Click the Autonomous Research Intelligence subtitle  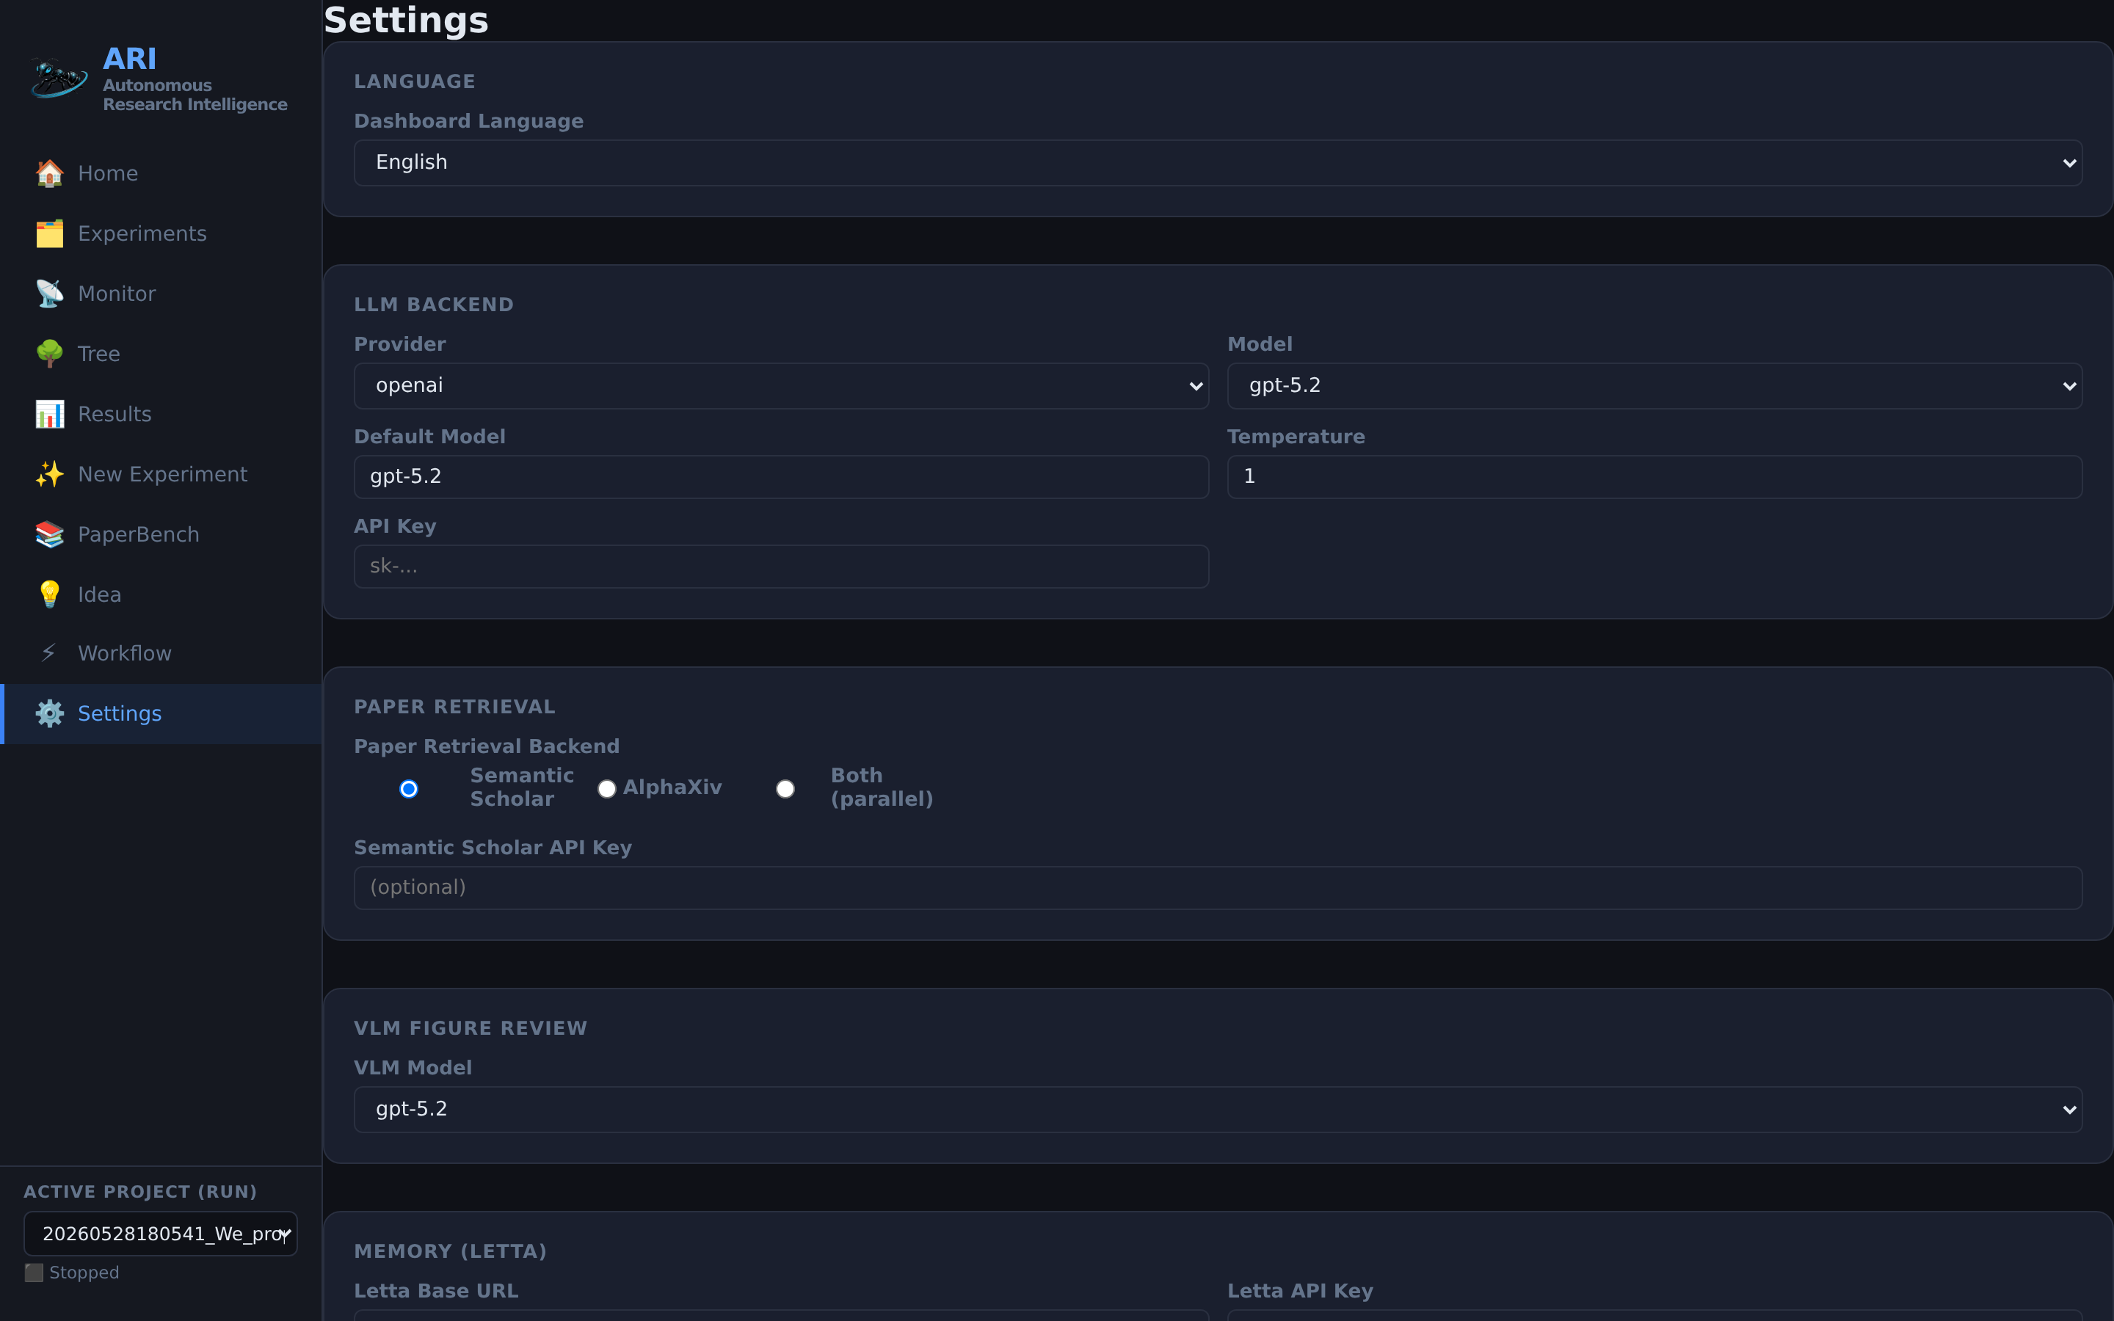tap(195, 95)
